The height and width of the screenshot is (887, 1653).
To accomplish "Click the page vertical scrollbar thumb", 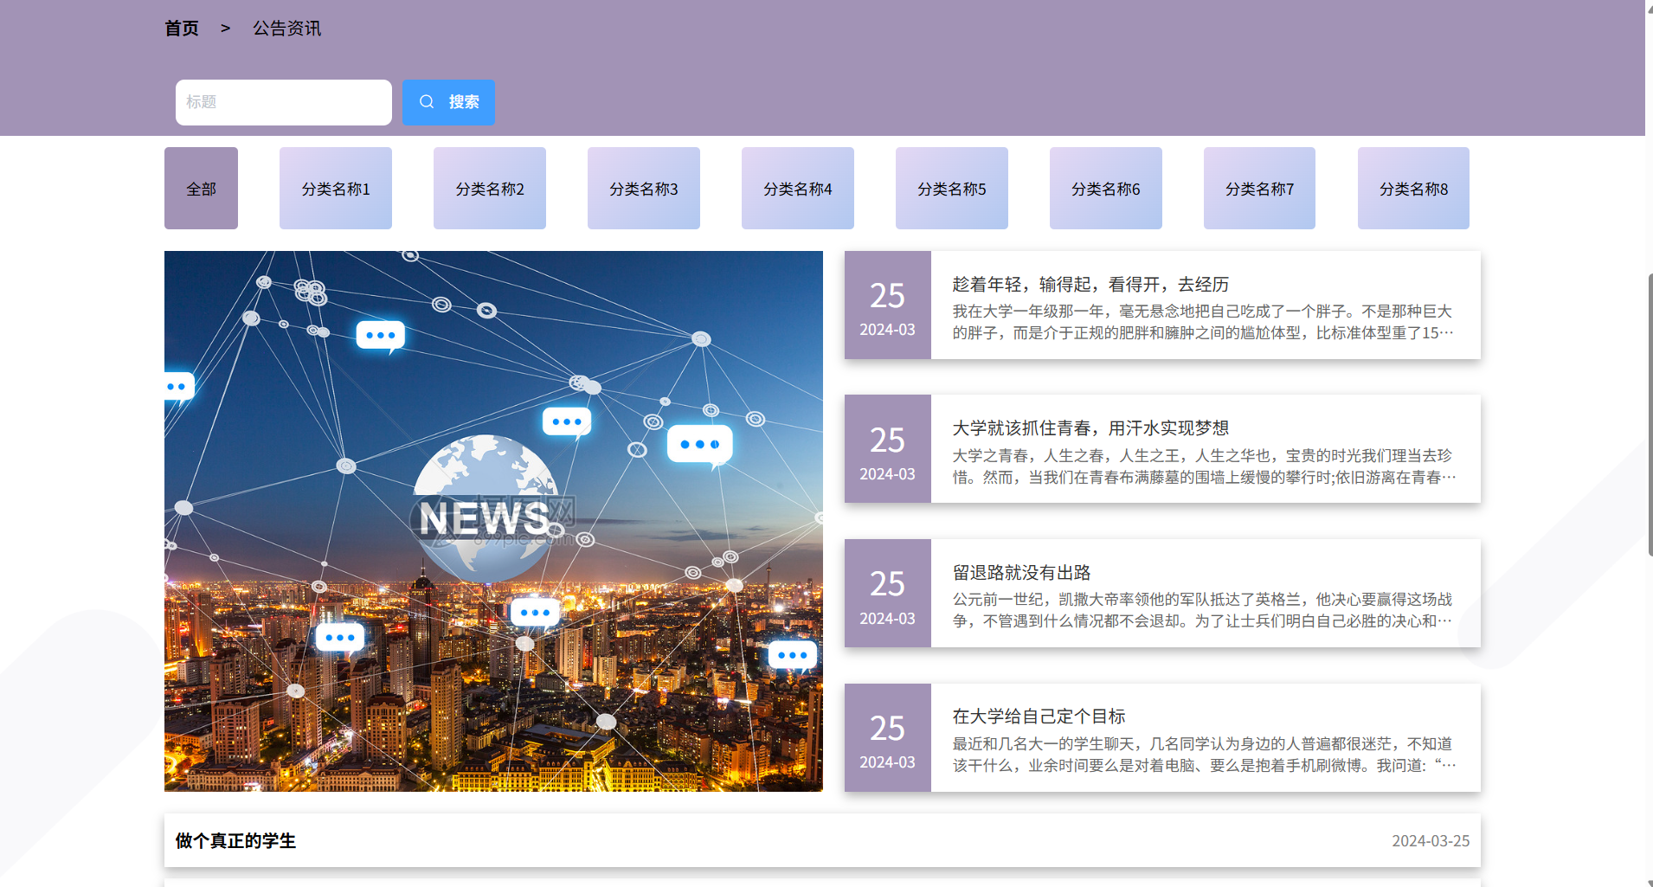I will pos(1650,415).
